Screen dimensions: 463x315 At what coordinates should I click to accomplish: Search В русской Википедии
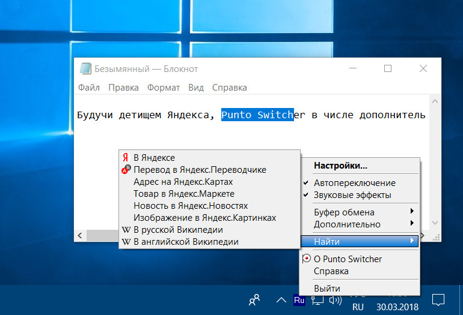209,230
